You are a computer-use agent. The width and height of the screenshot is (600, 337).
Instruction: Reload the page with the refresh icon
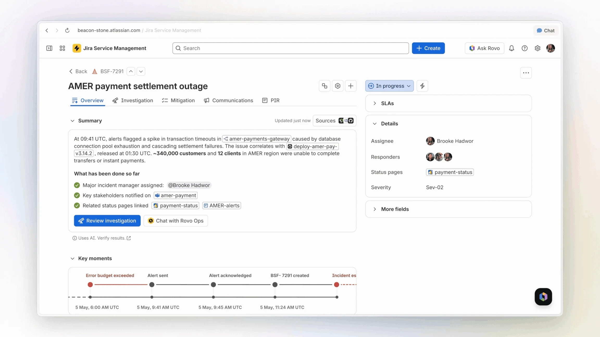coord(67,30)
